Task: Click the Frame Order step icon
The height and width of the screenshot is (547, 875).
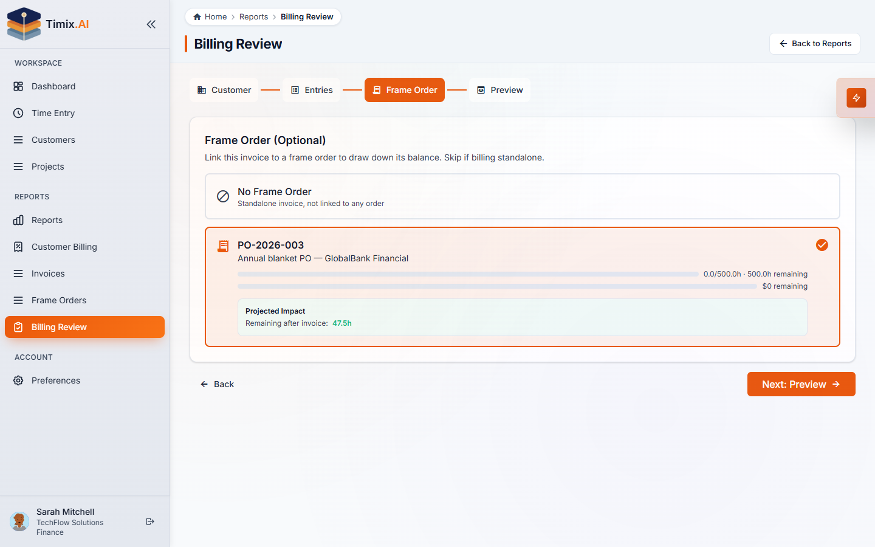Action: pos(377,90)
